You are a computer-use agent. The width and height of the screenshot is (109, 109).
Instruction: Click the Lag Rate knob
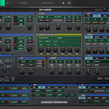31,72
